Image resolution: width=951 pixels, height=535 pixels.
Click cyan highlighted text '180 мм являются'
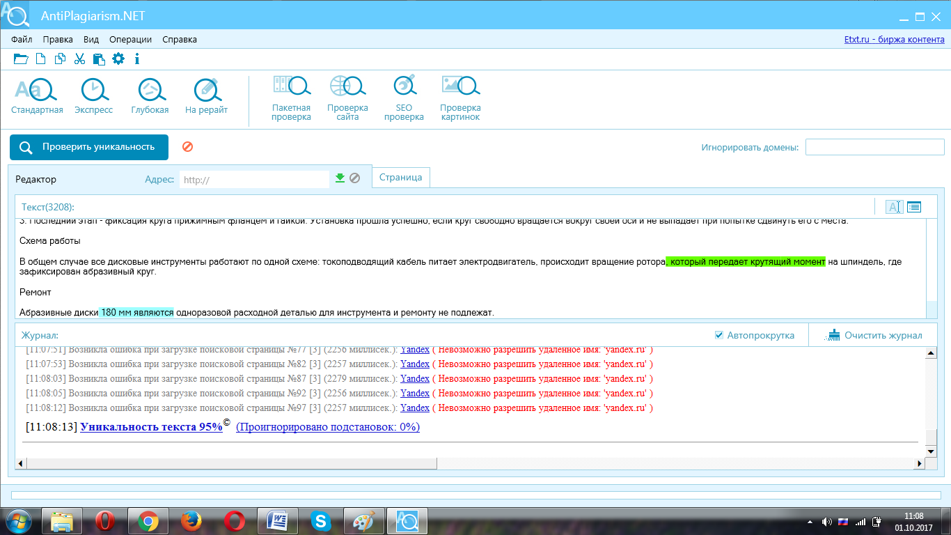(x=136, y=313)
